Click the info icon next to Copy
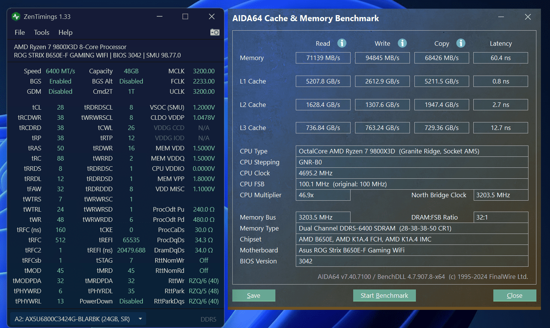This screenshot has width=550, height=328. point(461,43)
